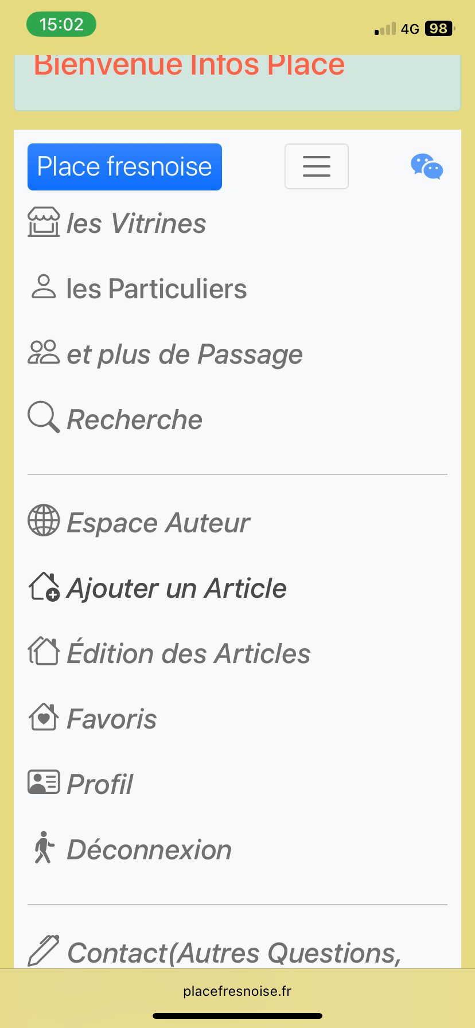Image resolution: width=475 pixels, height=1028 pixels.
Task: Go to et plus de Passage
Action: pyautogui.click(x=185, y=355)
